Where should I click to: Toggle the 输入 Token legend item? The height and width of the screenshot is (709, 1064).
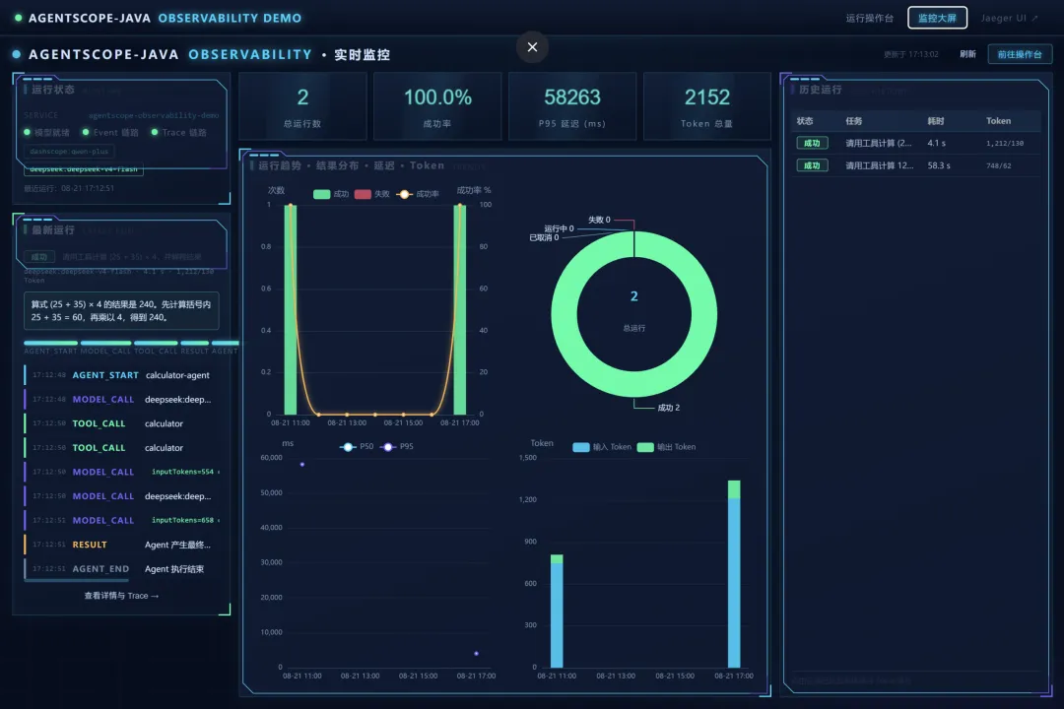click(x=602, y=447)
